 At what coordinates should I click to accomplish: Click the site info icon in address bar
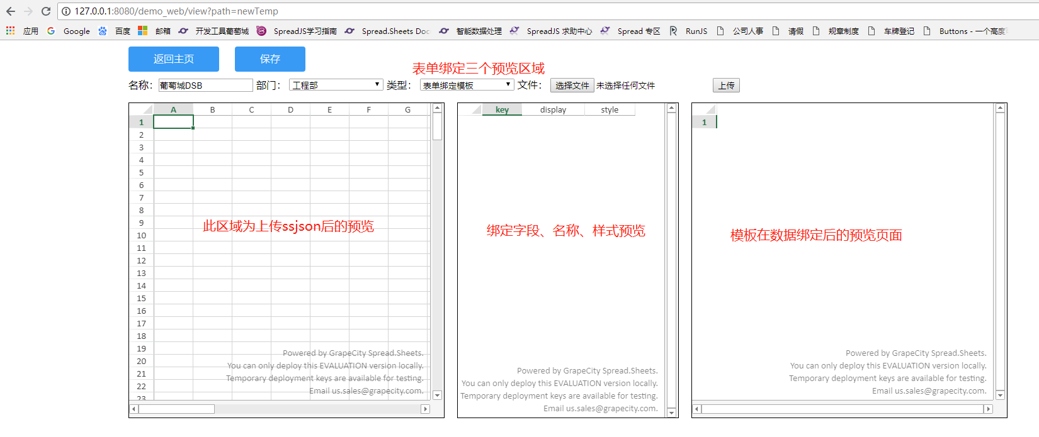pos(66,11)
